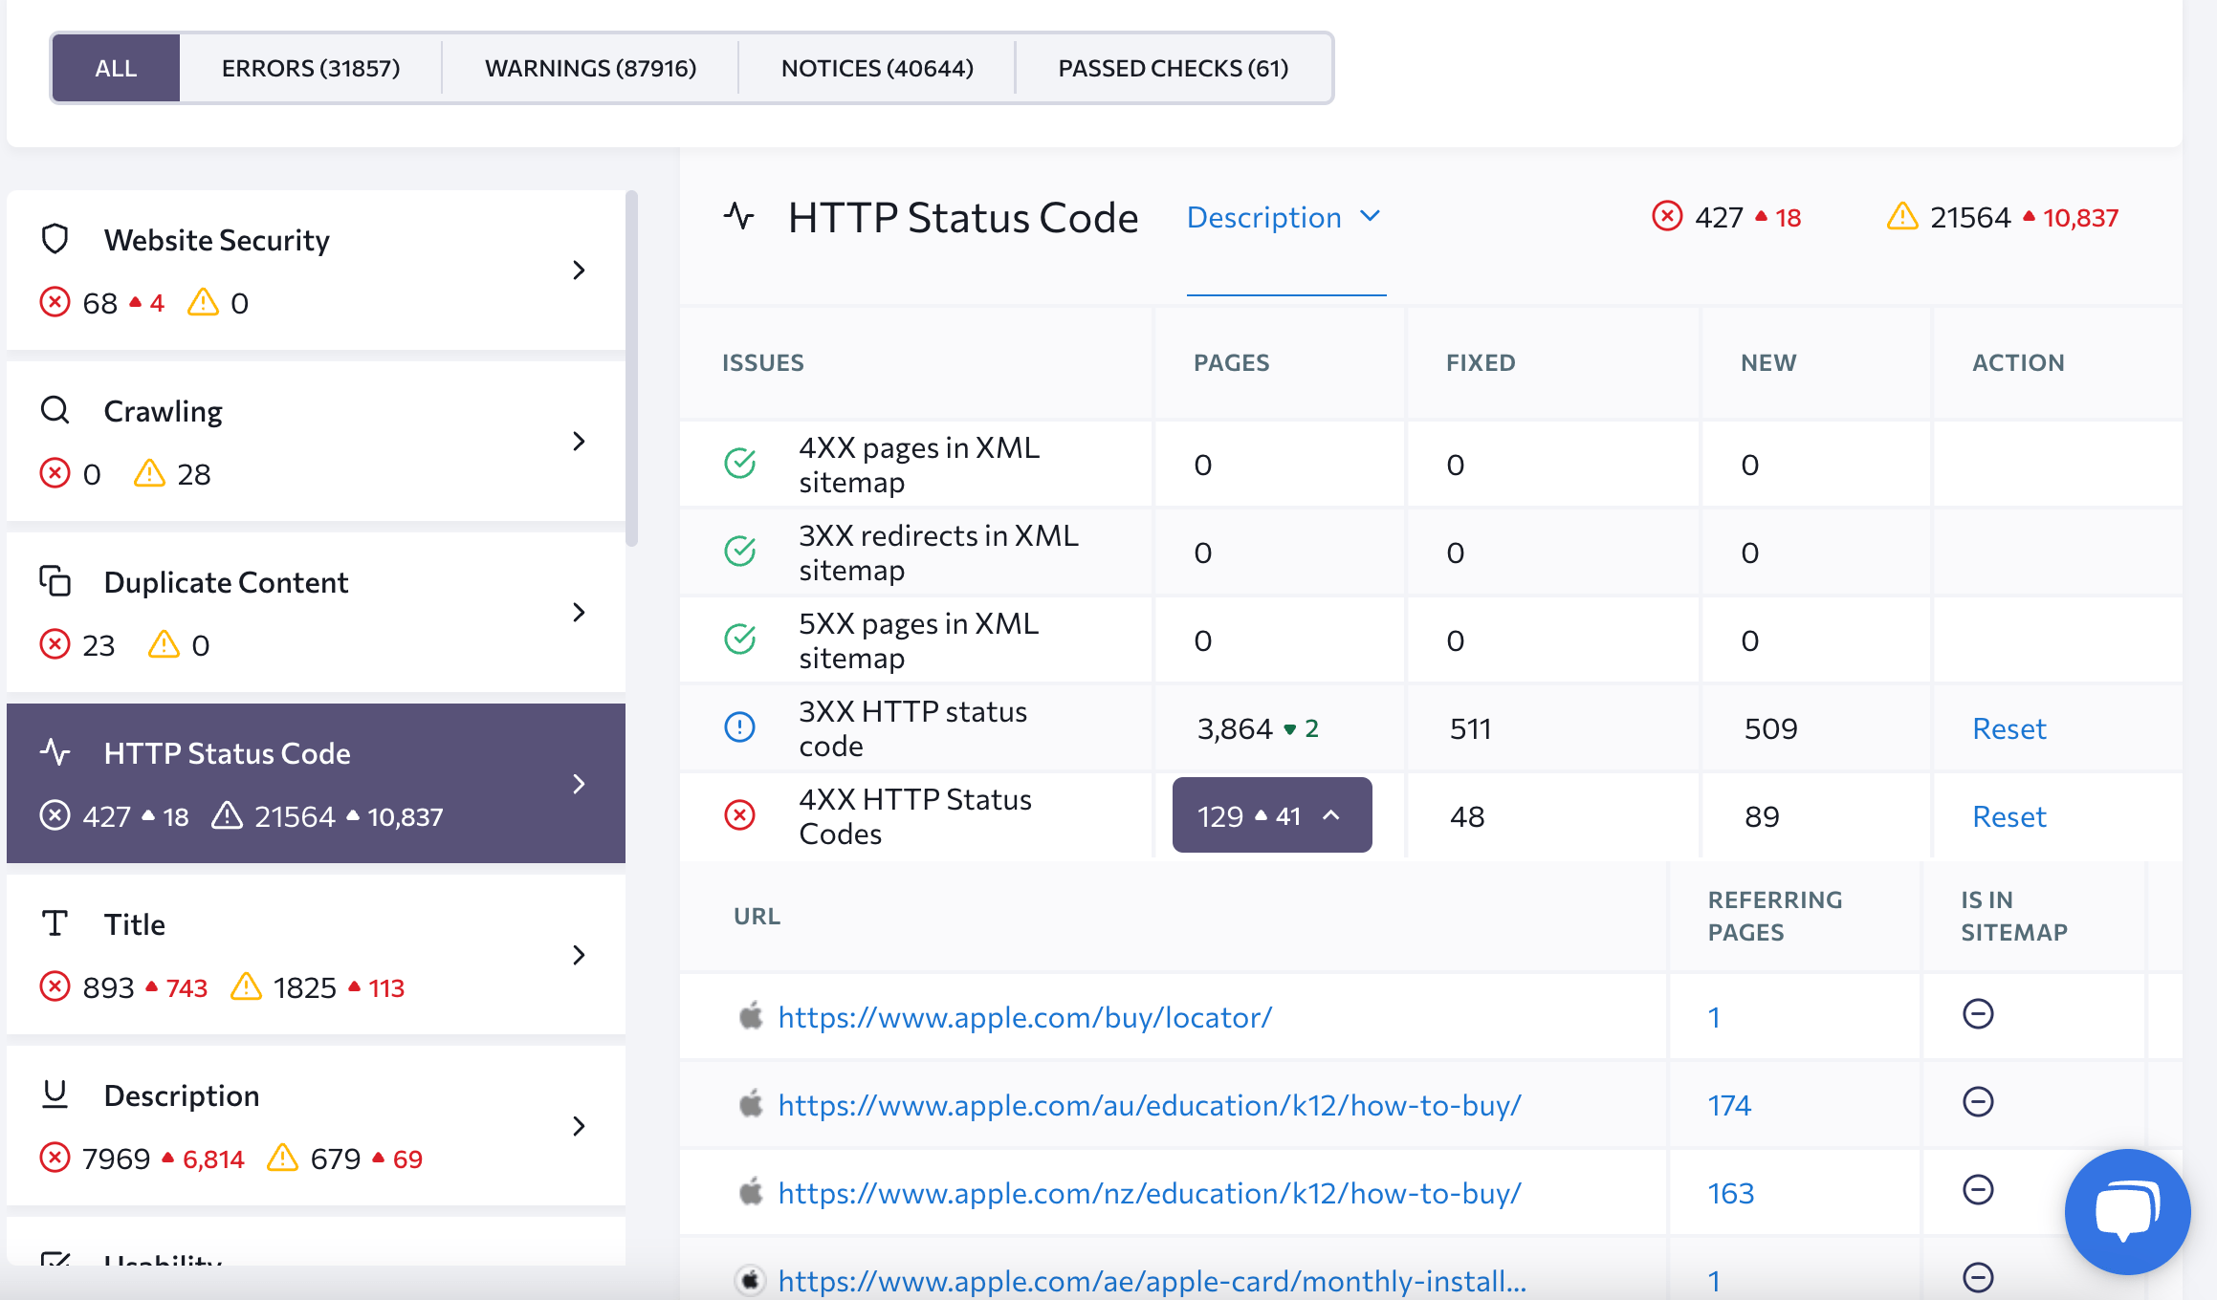This screenshot has width=2217, height=1300.
Task: View 174 referring pages for au URL
Action: click(1729, 1105)
